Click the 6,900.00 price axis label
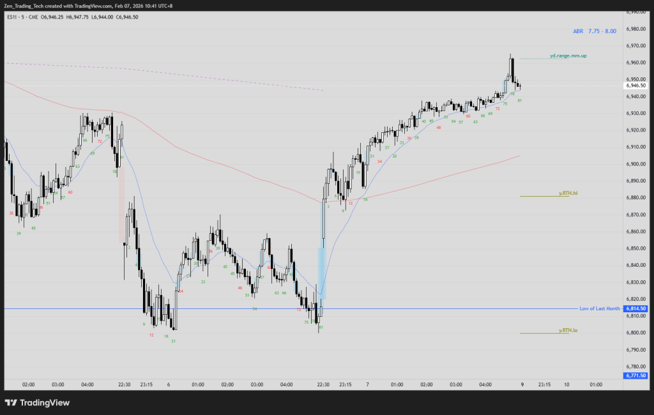This screenshot has height=415, width=654. pos(636,164)
